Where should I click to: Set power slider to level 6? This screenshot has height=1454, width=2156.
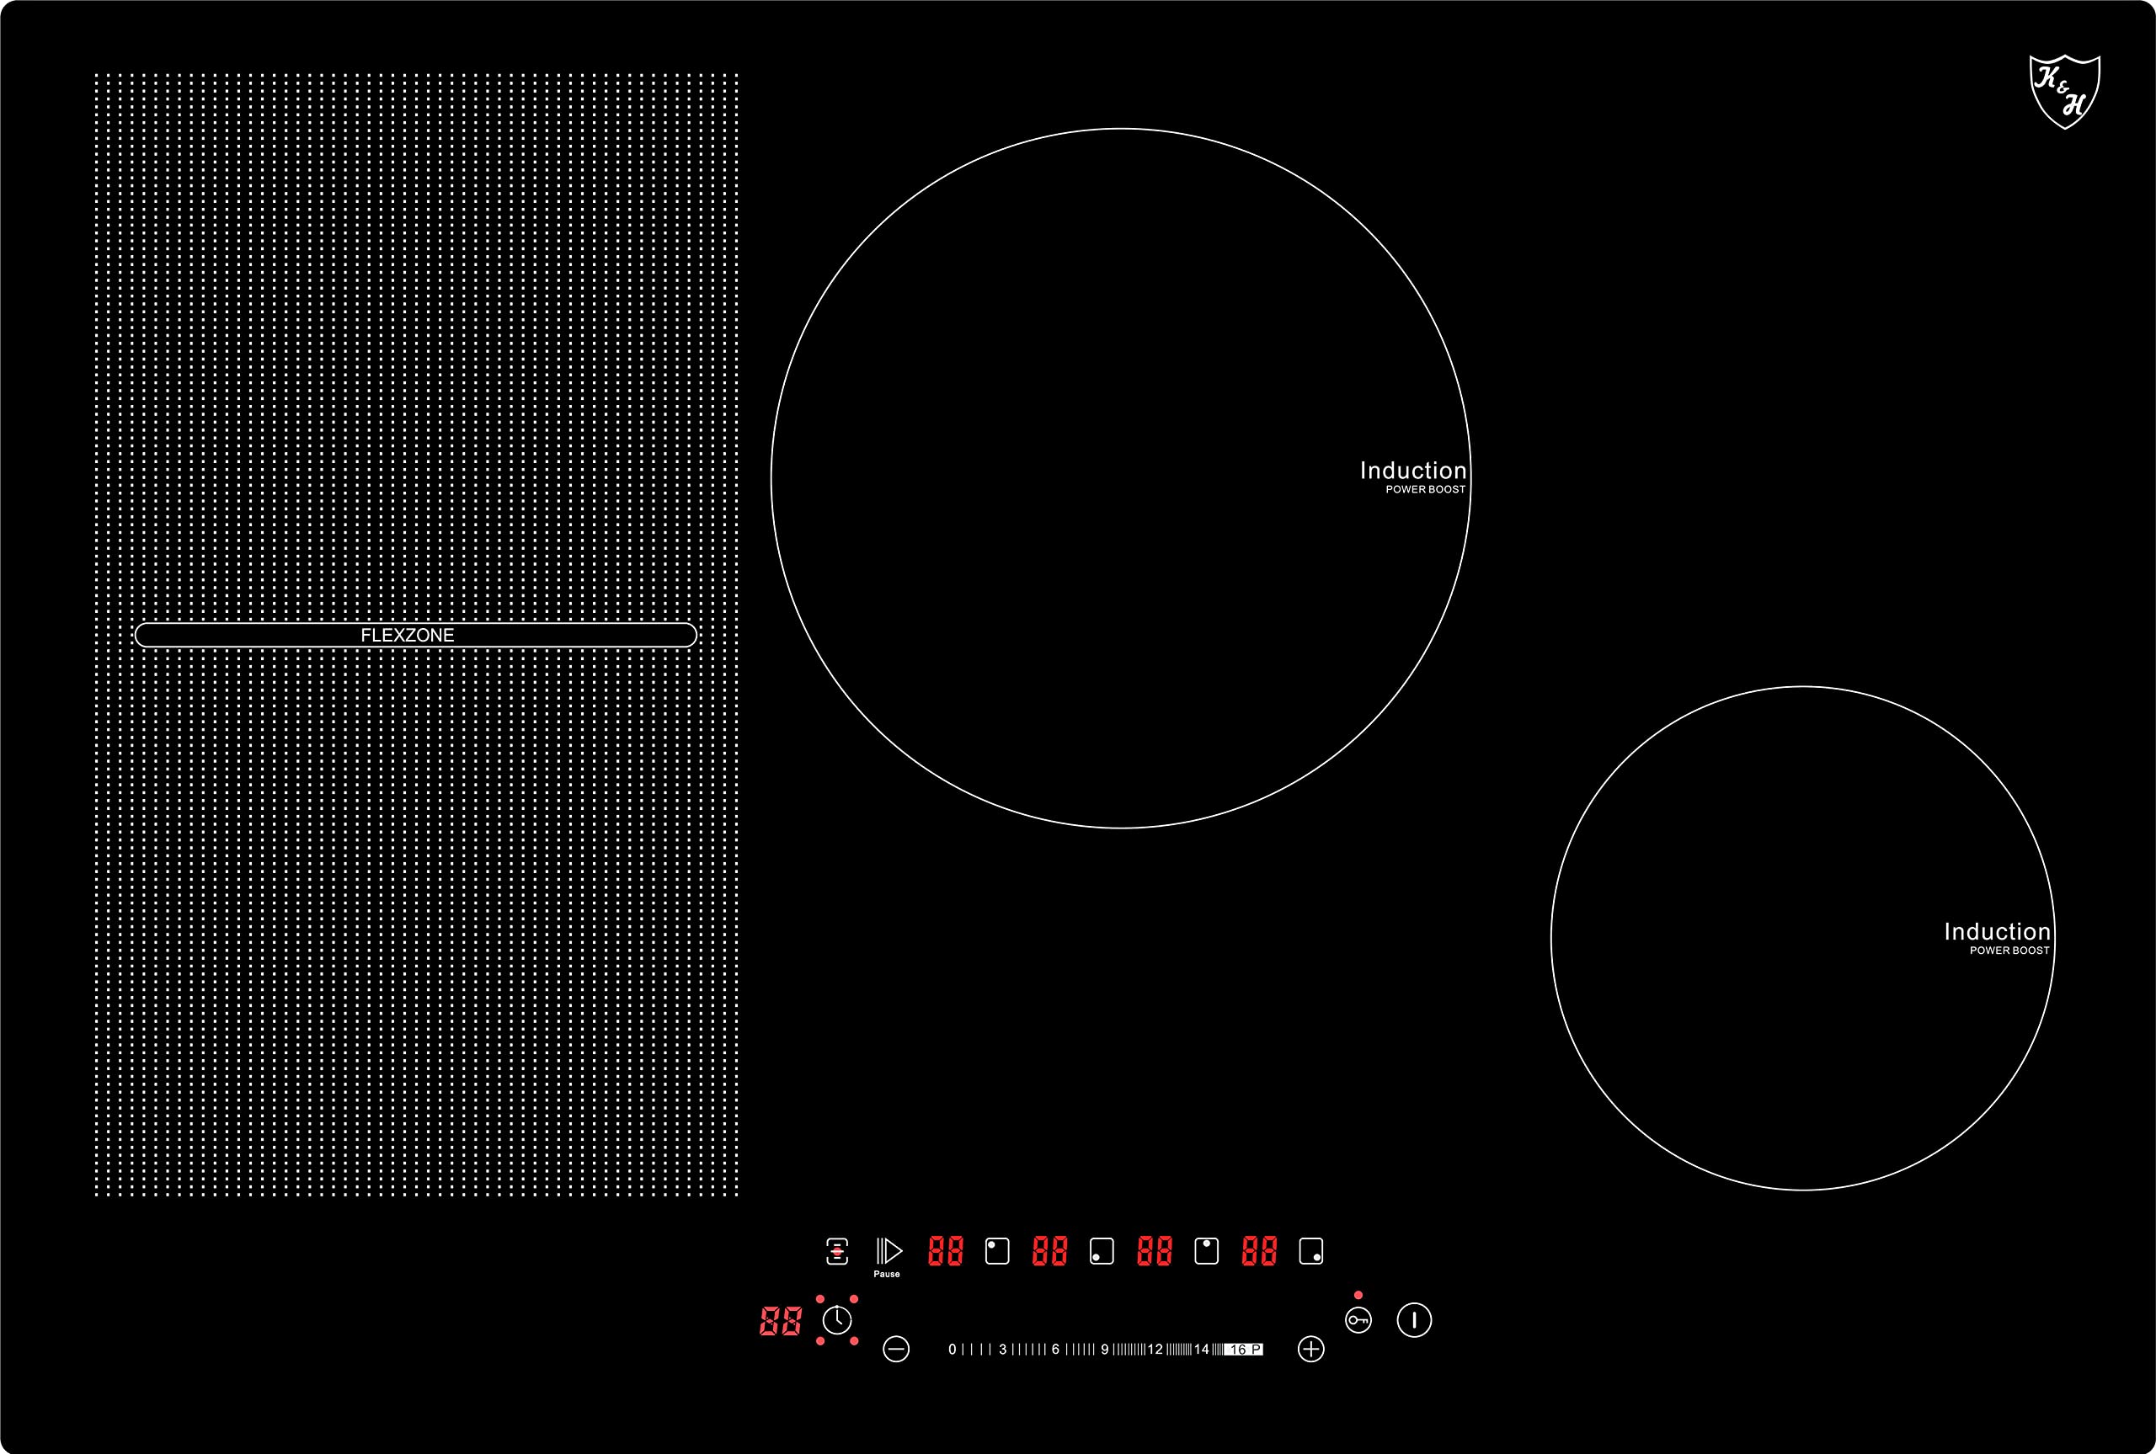[1055, 1350]
